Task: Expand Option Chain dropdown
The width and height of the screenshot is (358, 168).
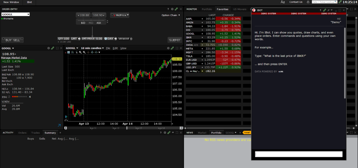Action: pos(171,15)
